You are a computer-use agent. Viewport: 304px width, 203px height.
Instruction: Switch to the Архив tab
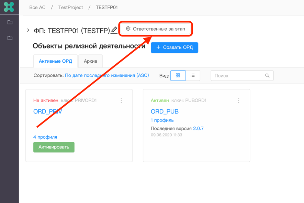coord(90,61)
